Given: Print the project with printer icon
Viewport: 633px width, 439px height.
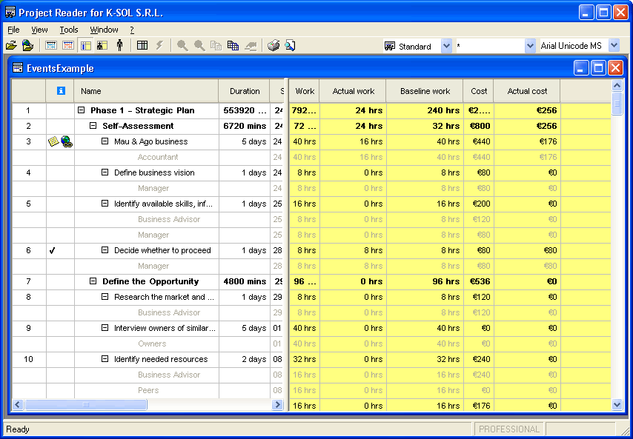Looking at the screenshot, I should click(x=274, y=46).
